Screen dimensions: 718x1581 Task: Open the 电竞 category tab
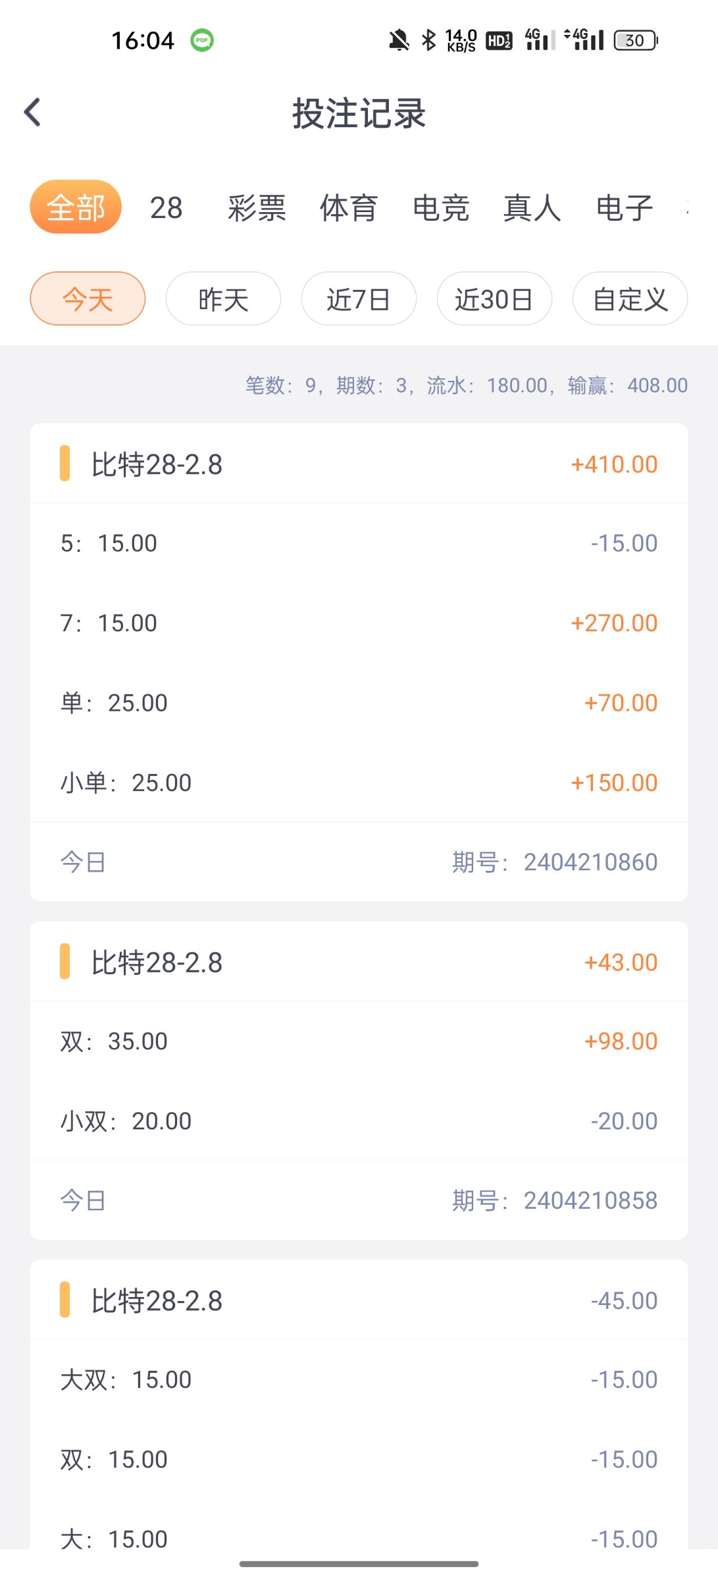click(440, 208)
